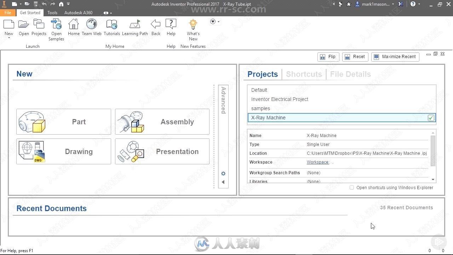Expand the New button dropdown arrow
The image size is (453, 255).
point(9,38)
